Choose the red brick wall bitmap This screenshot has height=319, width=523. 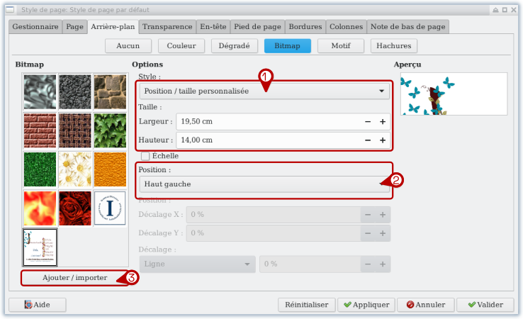point(40,130)
